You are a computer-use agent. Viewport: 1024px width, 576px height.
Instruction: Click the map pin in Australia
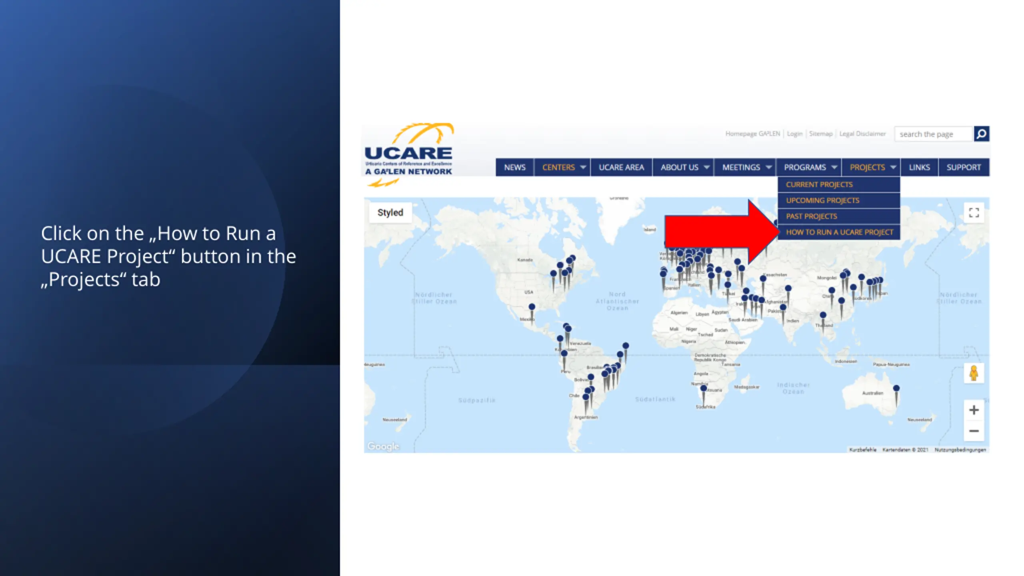pos(896,388)
